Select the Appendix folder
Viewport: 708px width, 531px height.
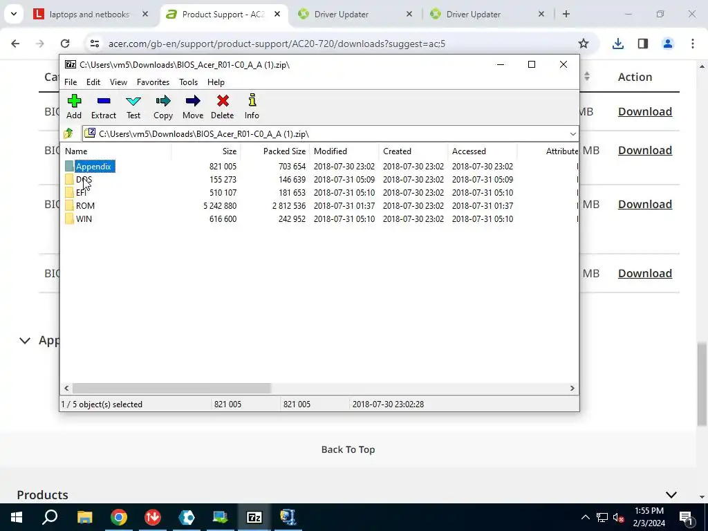[x=93, y=167]
